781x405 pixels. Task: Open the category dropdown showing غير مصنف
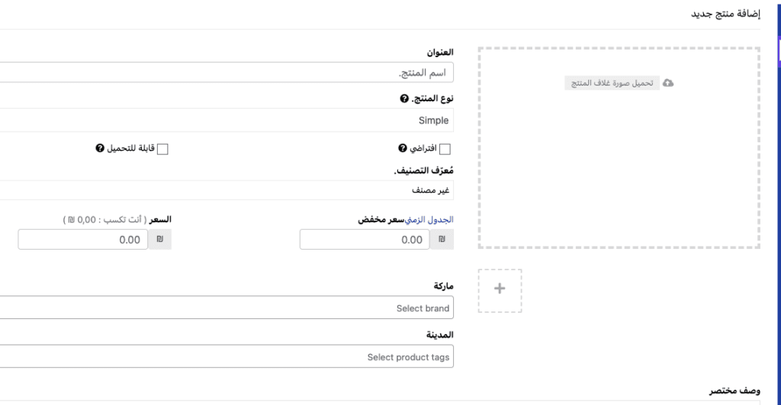(227, 190)
